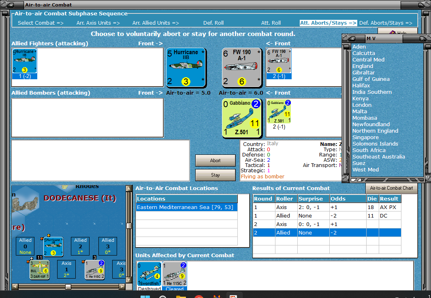Click mini map horizontal scrollbar thumb
This screenshot has width=431, height=298.
tap(68, 287)
